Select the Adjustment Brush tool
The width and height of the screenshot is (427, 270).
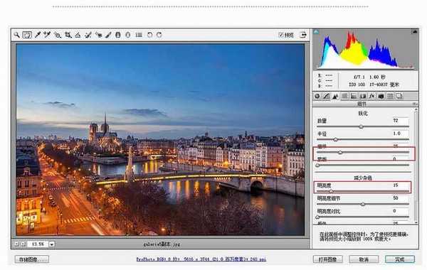click(x=108, y=35)
